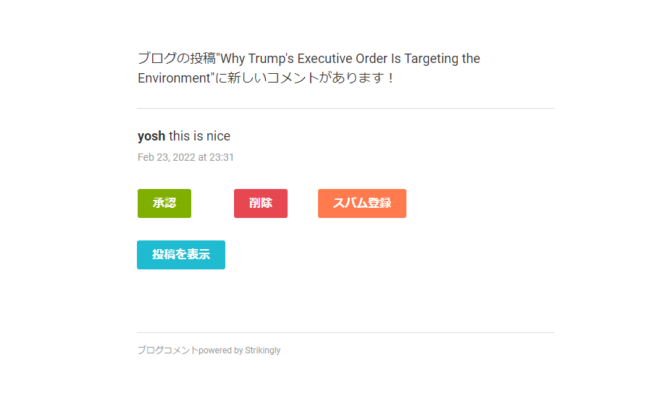
Task: Open the post with 投稿を表示 button
Action: pyautogui.click(x=181, y=255)
